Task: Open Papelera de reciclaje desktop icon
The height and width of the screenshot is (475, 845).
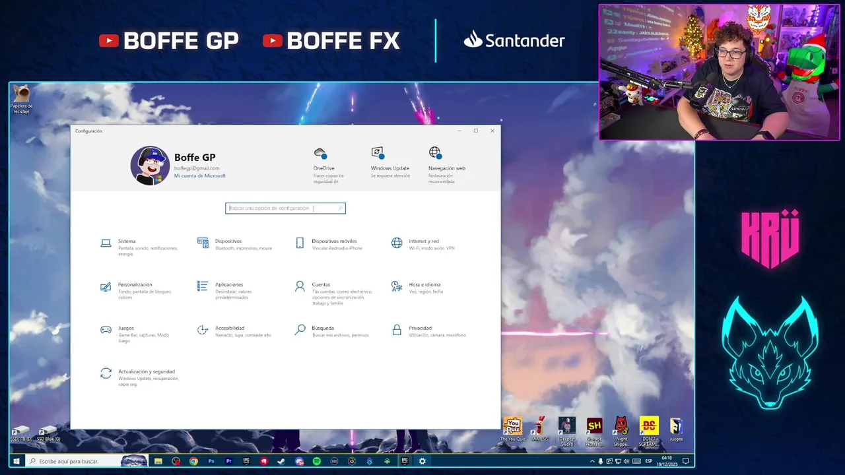Action: (21, 100)
